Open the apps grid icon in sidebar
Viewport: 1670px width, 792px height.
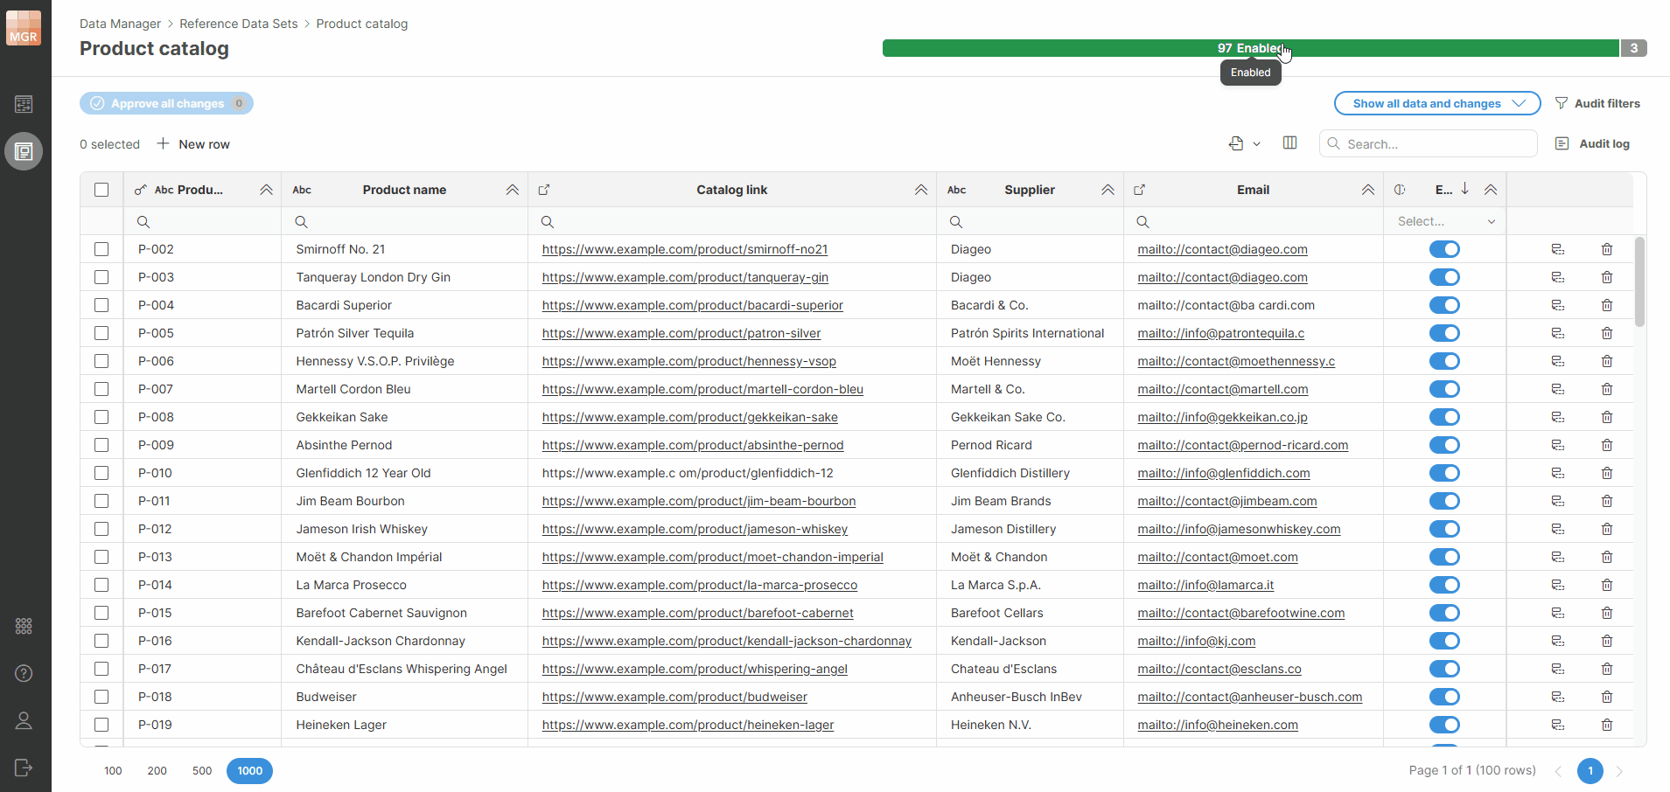pyautogui.click(x=24, y=626)
